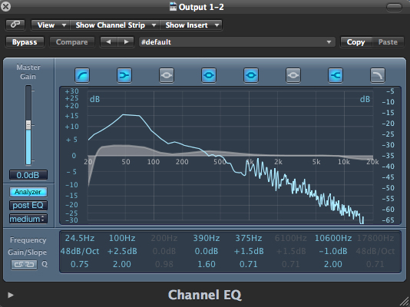Select the next preset arrow
The image size is (410, 307).
pyautogui.click(x=126, y=42)
